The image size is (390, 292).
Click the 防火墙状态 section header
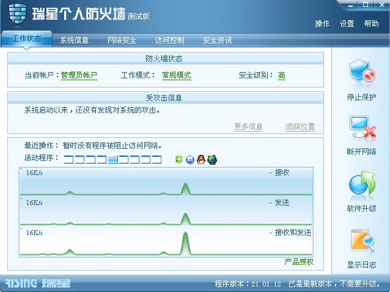click(166, 59)
